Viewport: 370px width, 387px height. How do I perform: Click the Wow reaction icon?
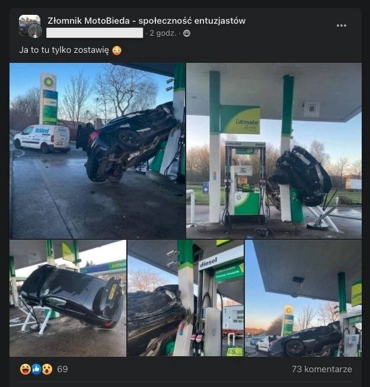47,369
